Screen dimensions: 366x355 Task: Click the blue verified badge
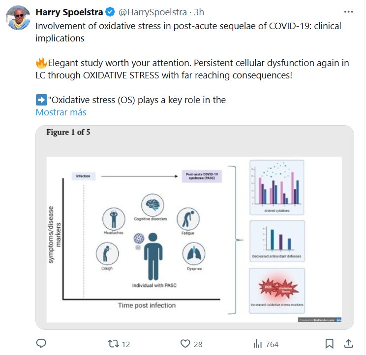[110, 12]
